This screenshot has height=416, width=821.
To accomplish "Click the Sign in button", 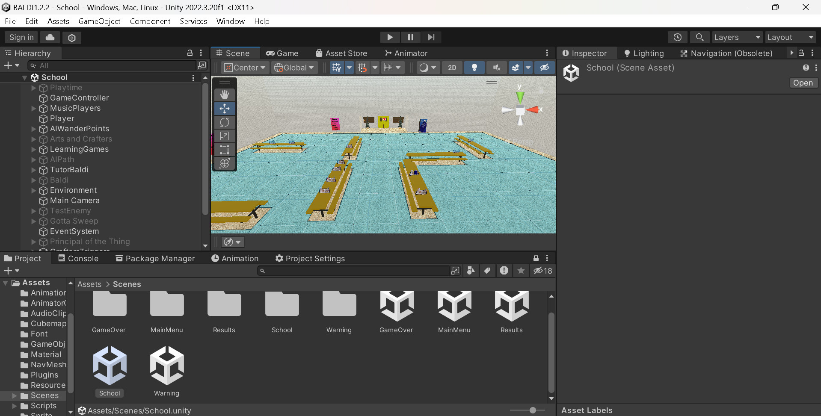I will point(21,37).
